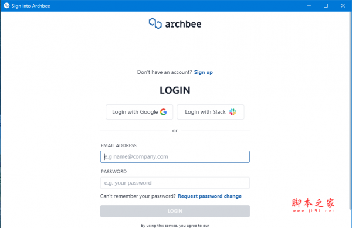Click the PASSWORD field label
Viewport: 352px width, 228px height.
[x=114, y=172]
